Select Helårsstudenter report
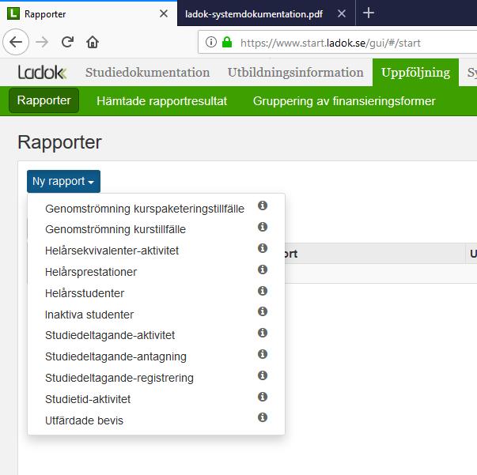 click(85, 293)
